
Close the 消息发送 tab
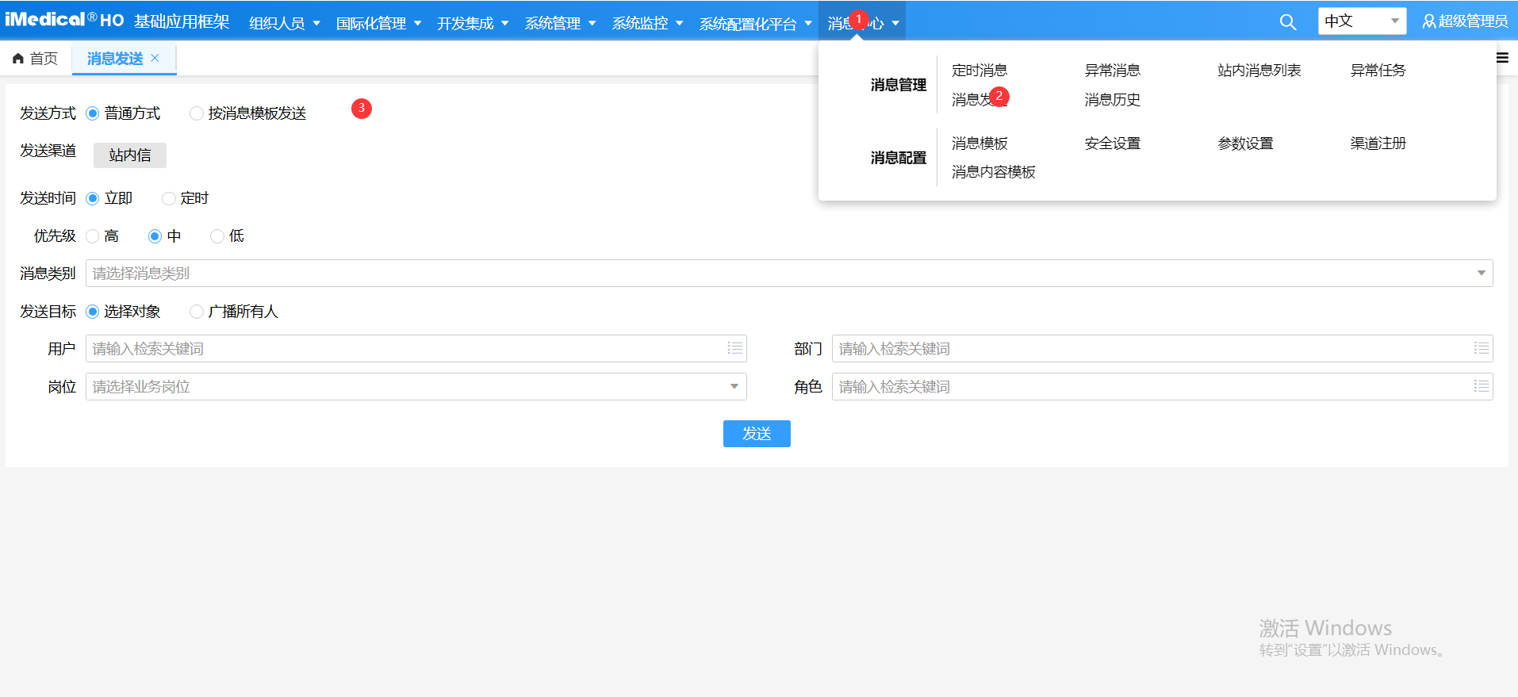pyautogui.click(x=155, y=58)
